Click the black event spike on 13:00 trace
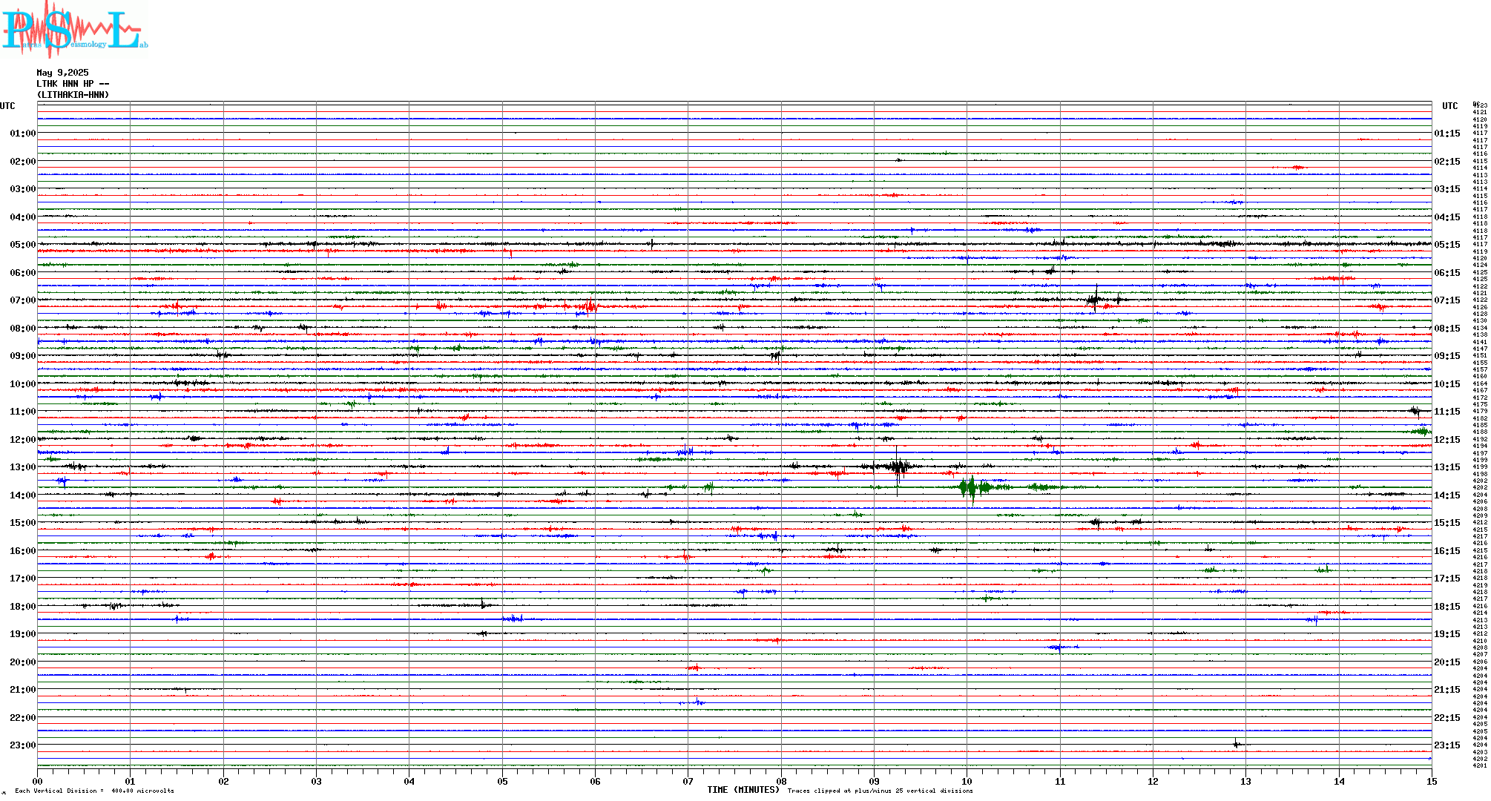Screen dimensions: 1491x801 tap(898, 467)
